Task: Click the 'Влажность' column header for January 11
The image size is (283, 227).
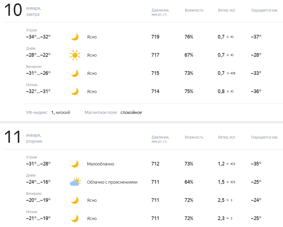Action: [x=194, y=137]
